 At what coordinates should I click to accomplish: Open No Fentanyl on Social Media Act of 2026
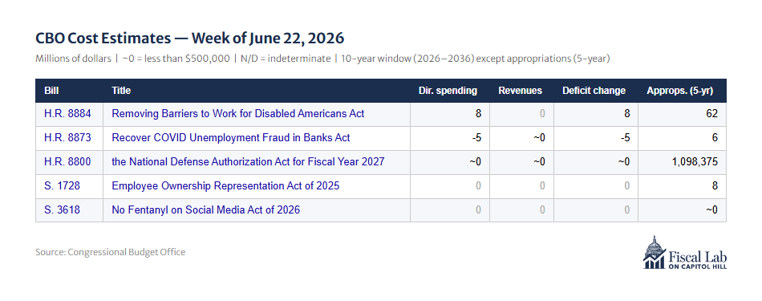(x=206, y=209)
